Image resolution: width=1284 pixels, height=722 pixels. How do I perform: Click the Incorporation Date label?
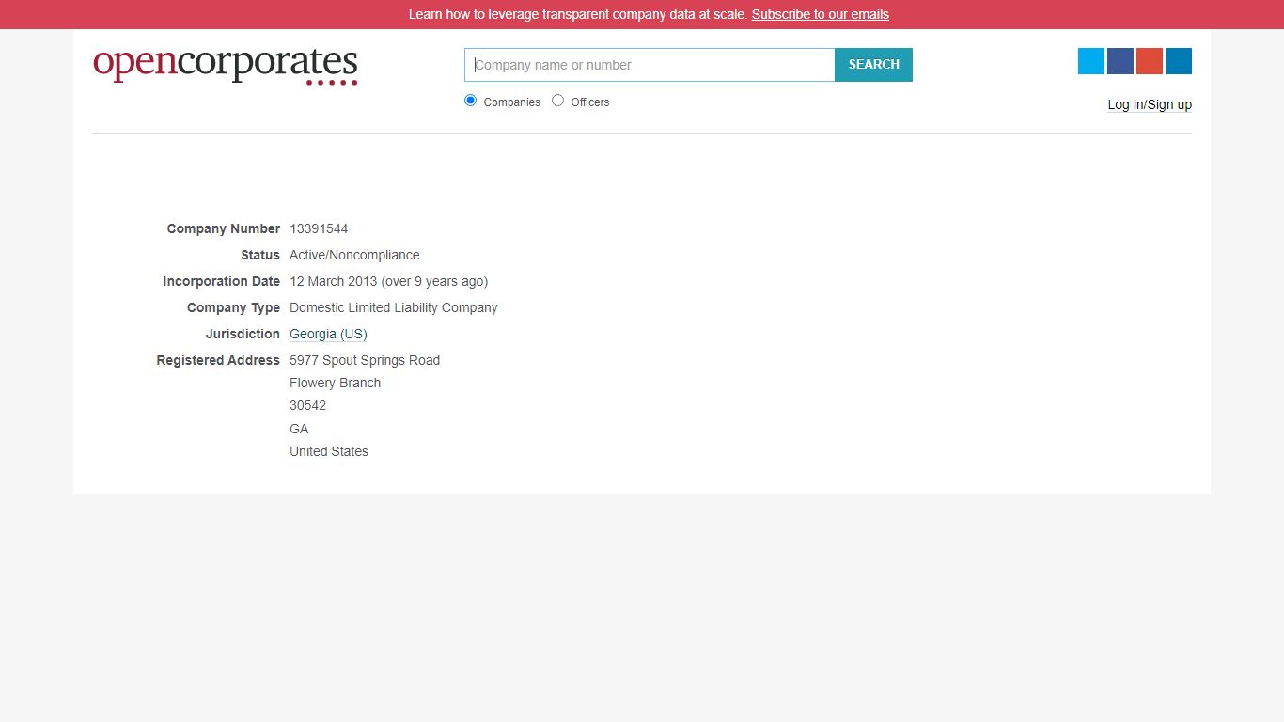click(x=222, y=281)
